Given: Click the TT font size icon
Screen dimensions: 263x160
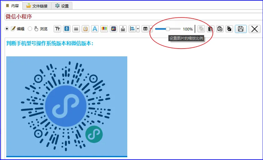Looking at the screenshot, I should [57, 29].
